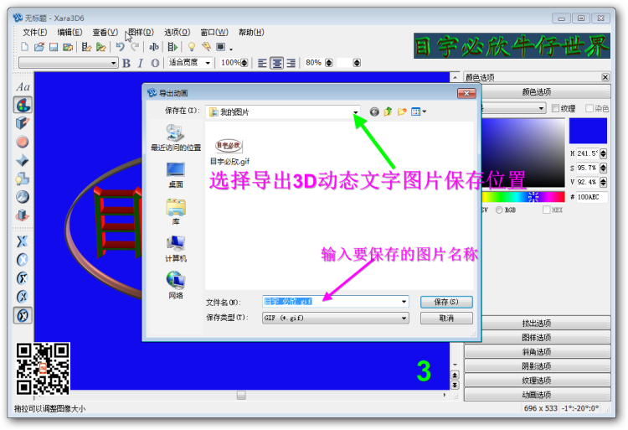Expand the 图样选项 panel button
The width and height of the screenshot is (628, 430).
[x=537, y=338]
